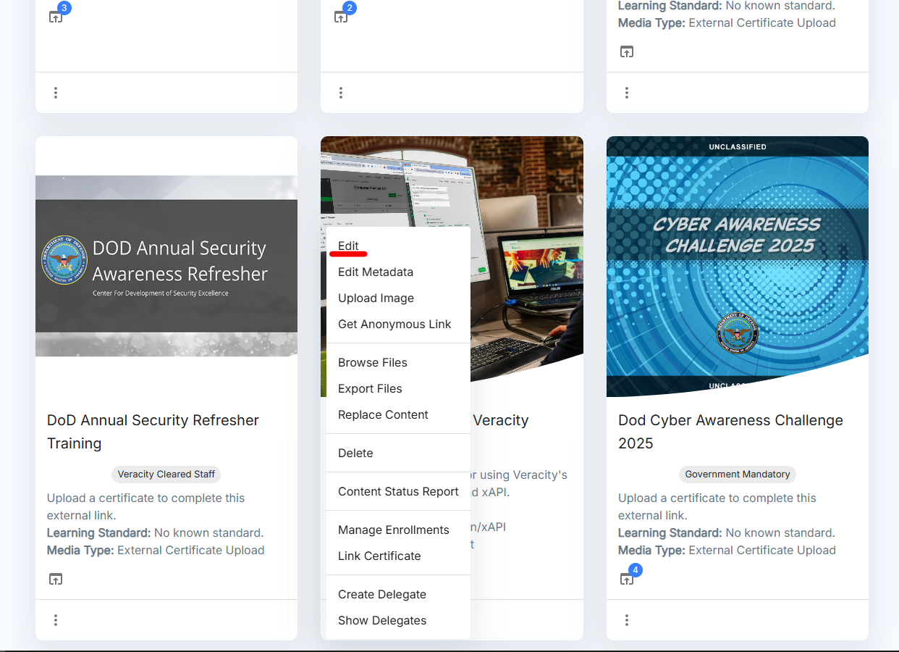Open kebab menu on DoD Annual Security Refresher card
The width and height of the screenshot is (899, 652).
tap(56, 620)
